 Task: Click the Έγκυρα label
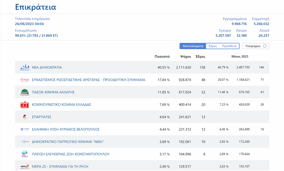pos(225,30)
